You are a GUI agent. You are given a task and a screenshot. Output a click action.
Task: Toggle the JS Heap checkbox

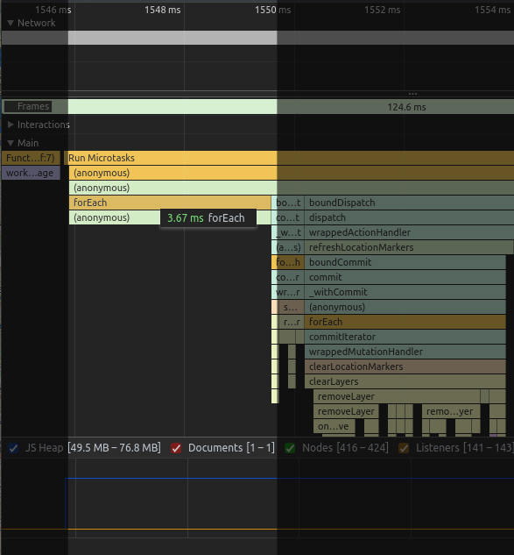click(13, 448)
